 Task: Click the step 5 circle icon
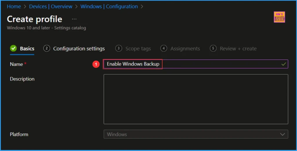tap(213, 49)
